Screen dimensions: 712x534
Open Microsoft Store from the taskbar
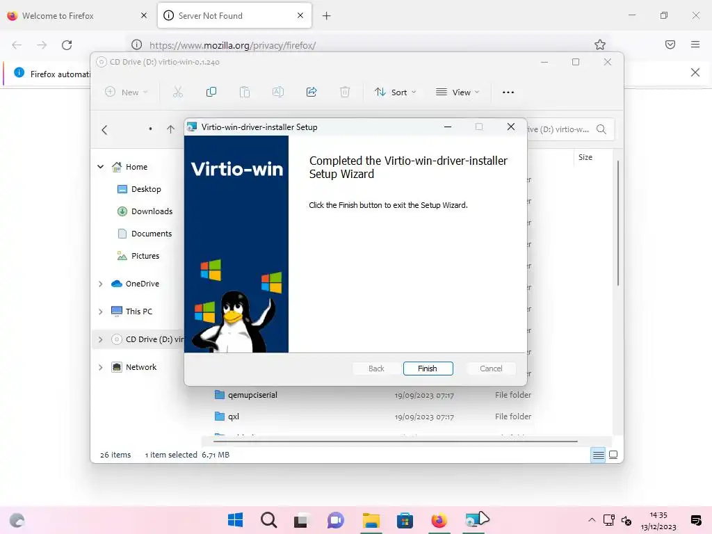coord(405,520)
